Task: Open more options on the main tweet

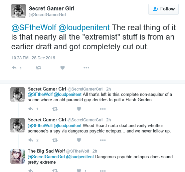Action: [x=86, y=68]
